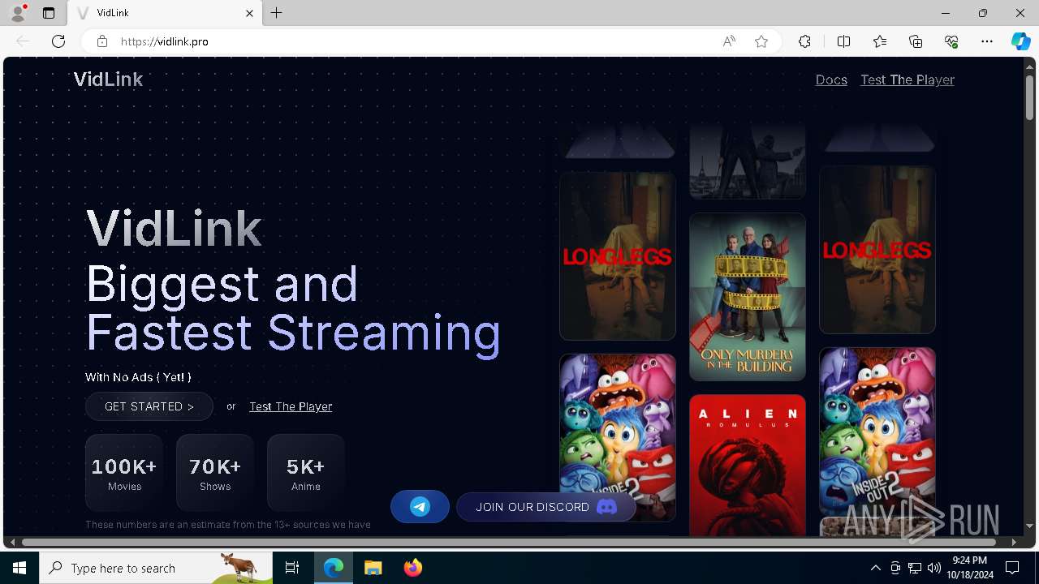The height and width of the screenshot is (584, 1039).
Task: Open clock showing 9:24 PM
Action: click(970, 568)
